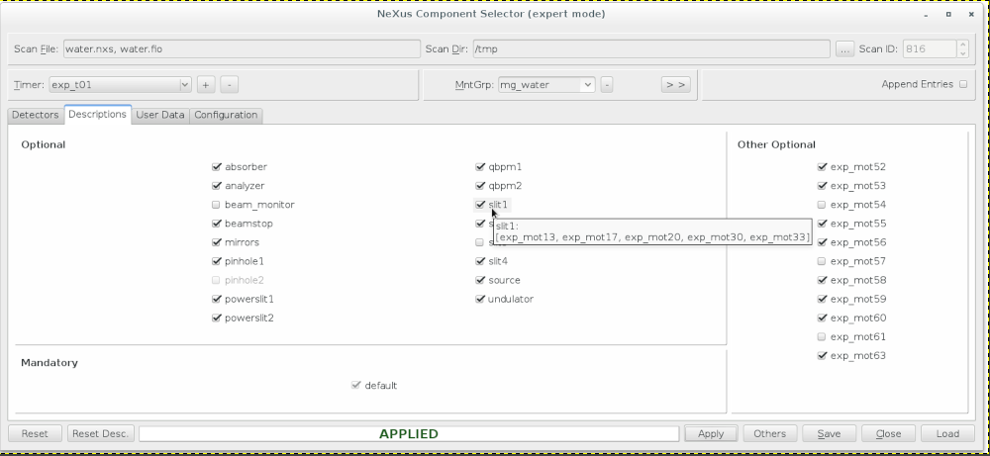The width and height of the screenshot is (990, 456).
Task: Enable the Append Entries checkbox
Action: click(x=963, y=84)
